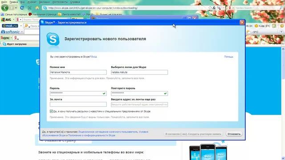Focus the Повторите пароль input field

point(139,93)
